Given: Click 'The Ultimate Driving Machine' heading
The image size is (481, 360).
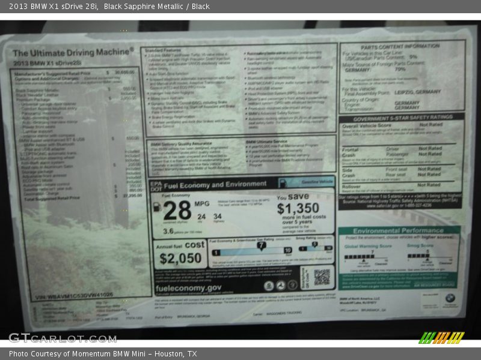Looking at the screenshot, I should (x=73, y=52).
